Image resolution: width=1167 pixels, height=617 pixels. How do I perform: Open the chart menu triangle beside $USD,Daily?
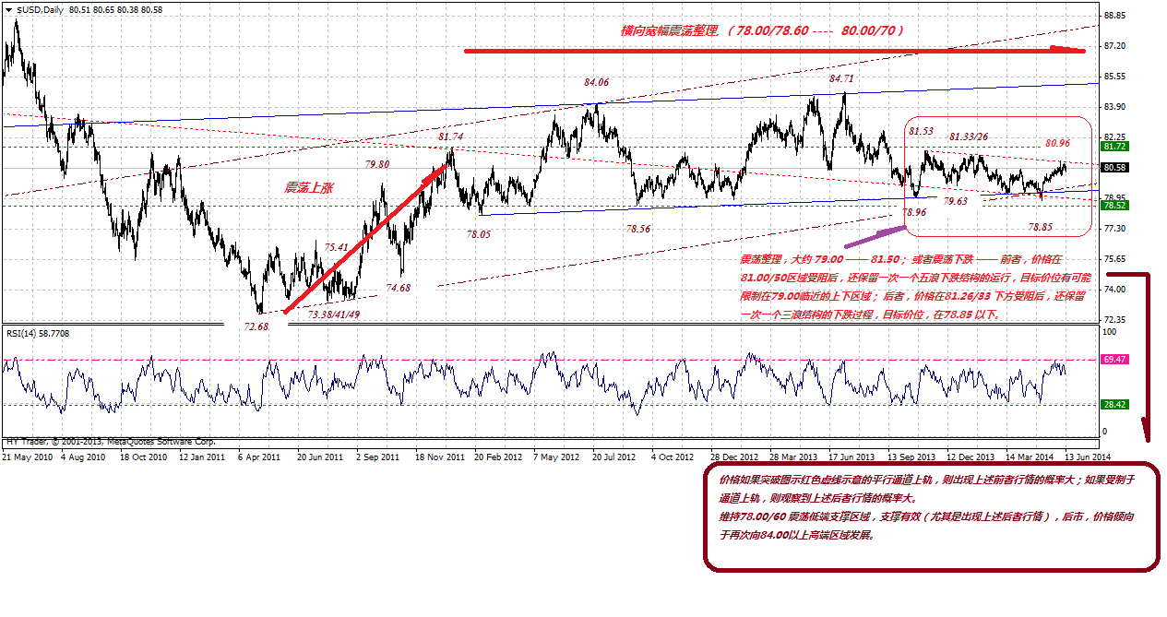click(7, 8)
